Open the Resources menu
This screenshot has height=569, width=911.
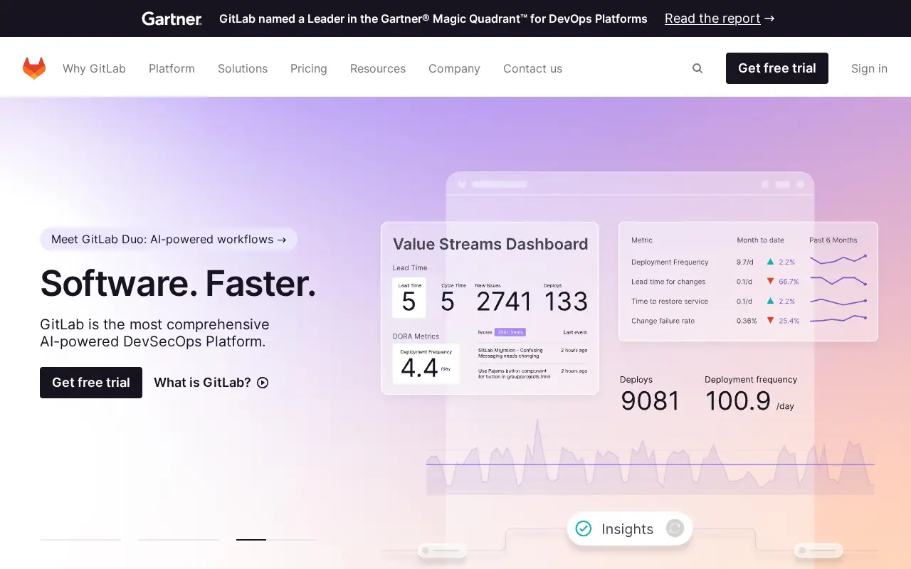tap(378, 68)
